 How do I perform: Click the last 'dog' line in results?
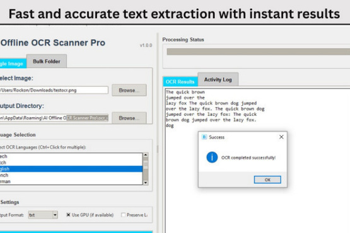click(x=170, y=125)
